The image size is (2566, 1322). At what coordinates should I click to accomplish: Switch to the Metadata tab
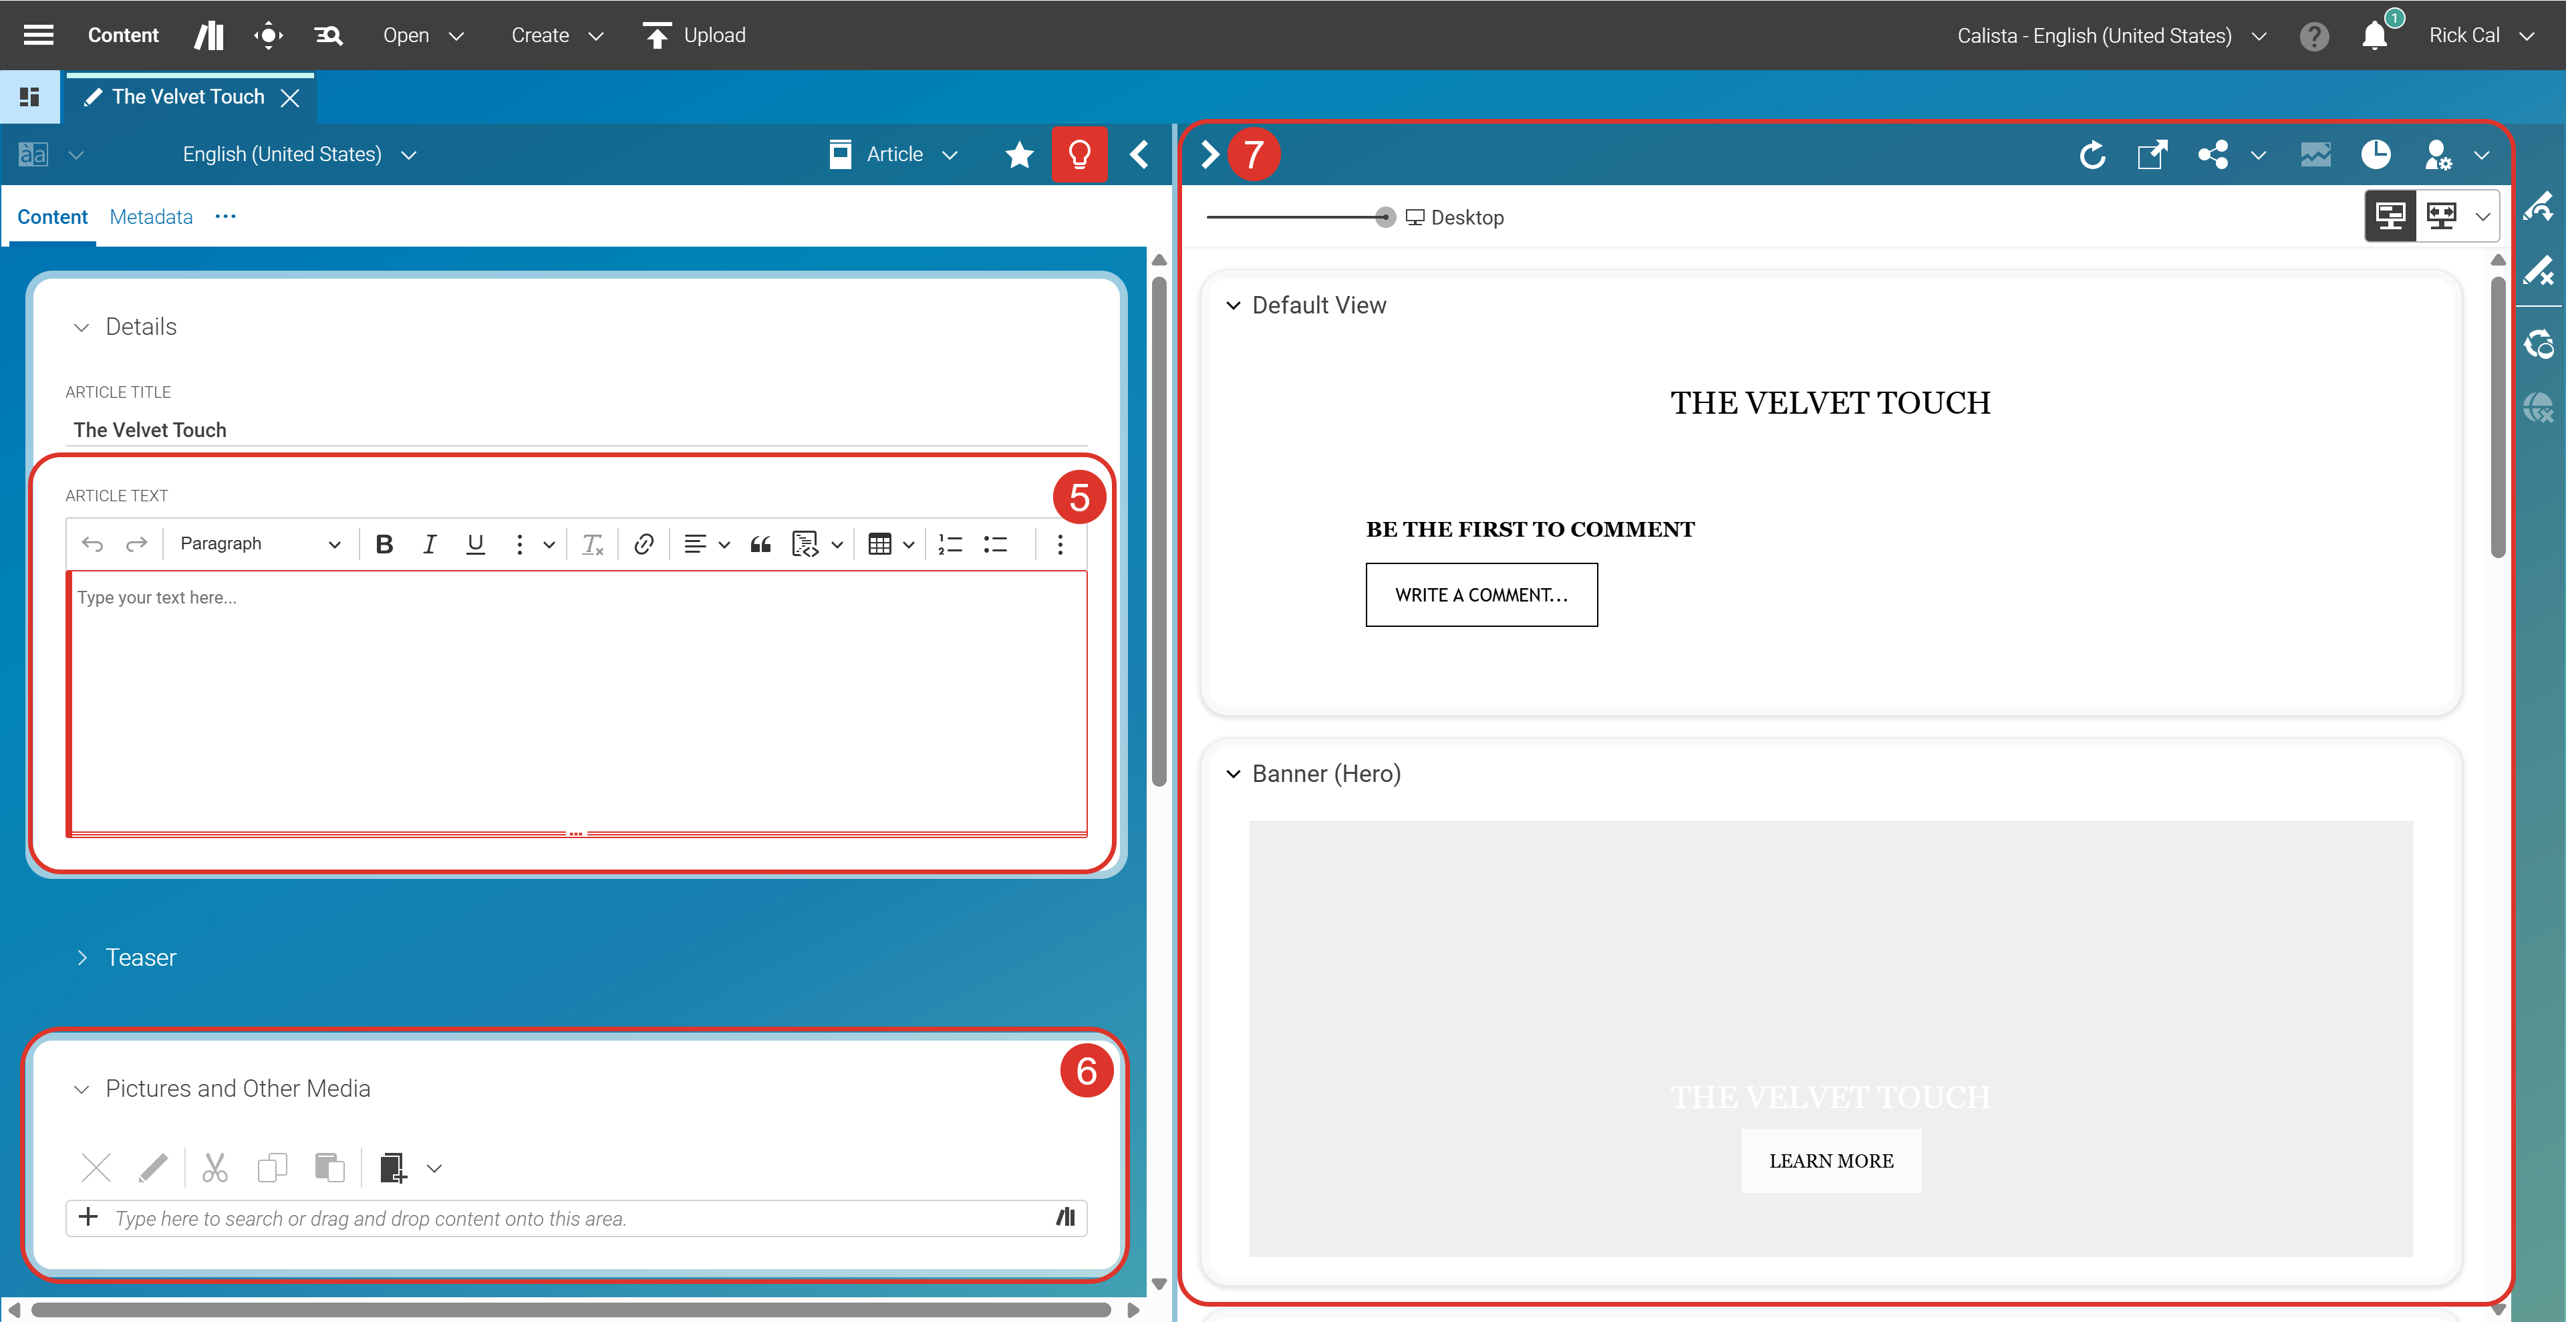[152, 217]
